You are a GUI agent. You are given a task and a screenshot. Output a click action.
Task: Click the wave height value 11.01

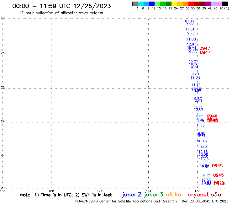[x=190, y=29]
